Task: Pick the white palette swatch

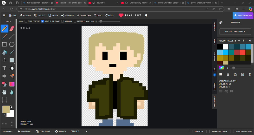Action: 225,47
